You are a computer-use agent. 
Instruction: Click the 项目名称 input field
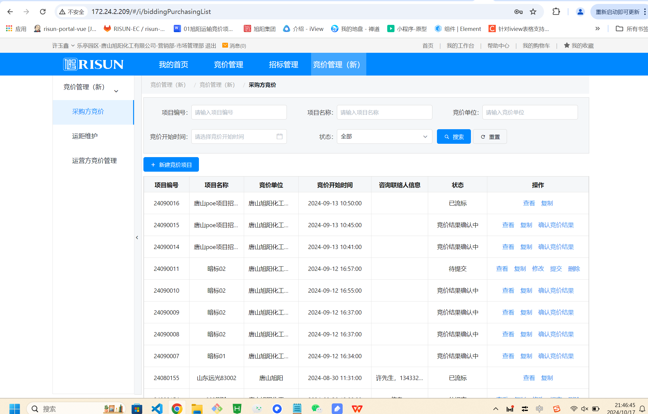point(384,112)
